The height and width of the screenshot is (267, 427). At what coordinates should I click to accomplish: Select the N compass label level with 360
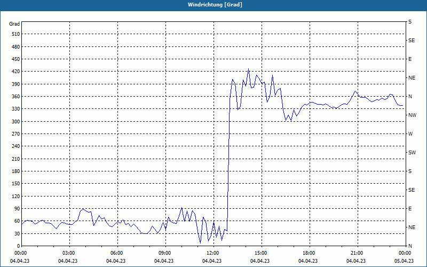coord(410,97)
